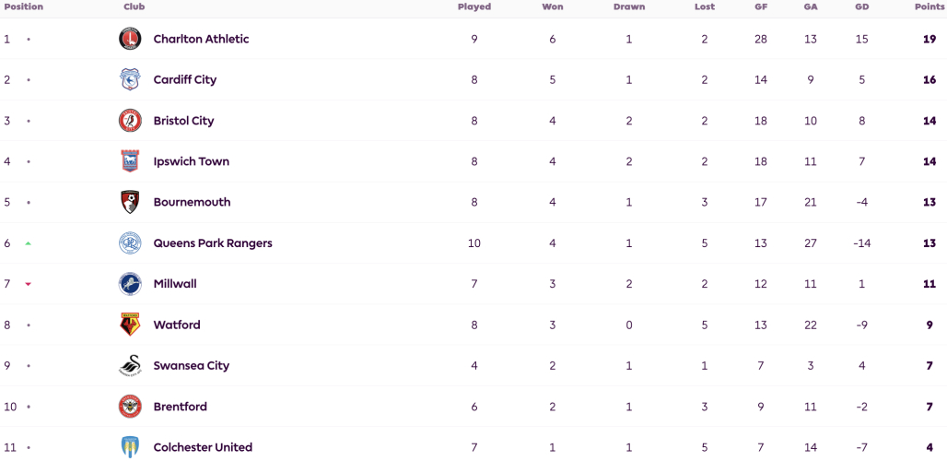Viewport: 947px width, 461px height.
Task: Click the Ipswich Town crest
Action: (x=130, y=161)
